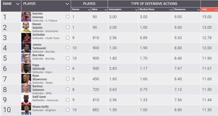Sort by Blocked Shots chevron
The height and width of the screenshot is (116, 218).
pos(171,10)
